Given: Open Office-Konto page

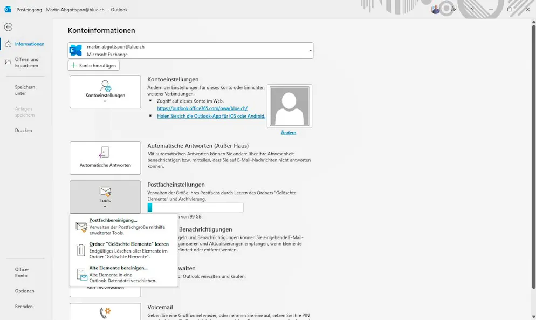Looking at the screenshot, I should coord(22,273).
